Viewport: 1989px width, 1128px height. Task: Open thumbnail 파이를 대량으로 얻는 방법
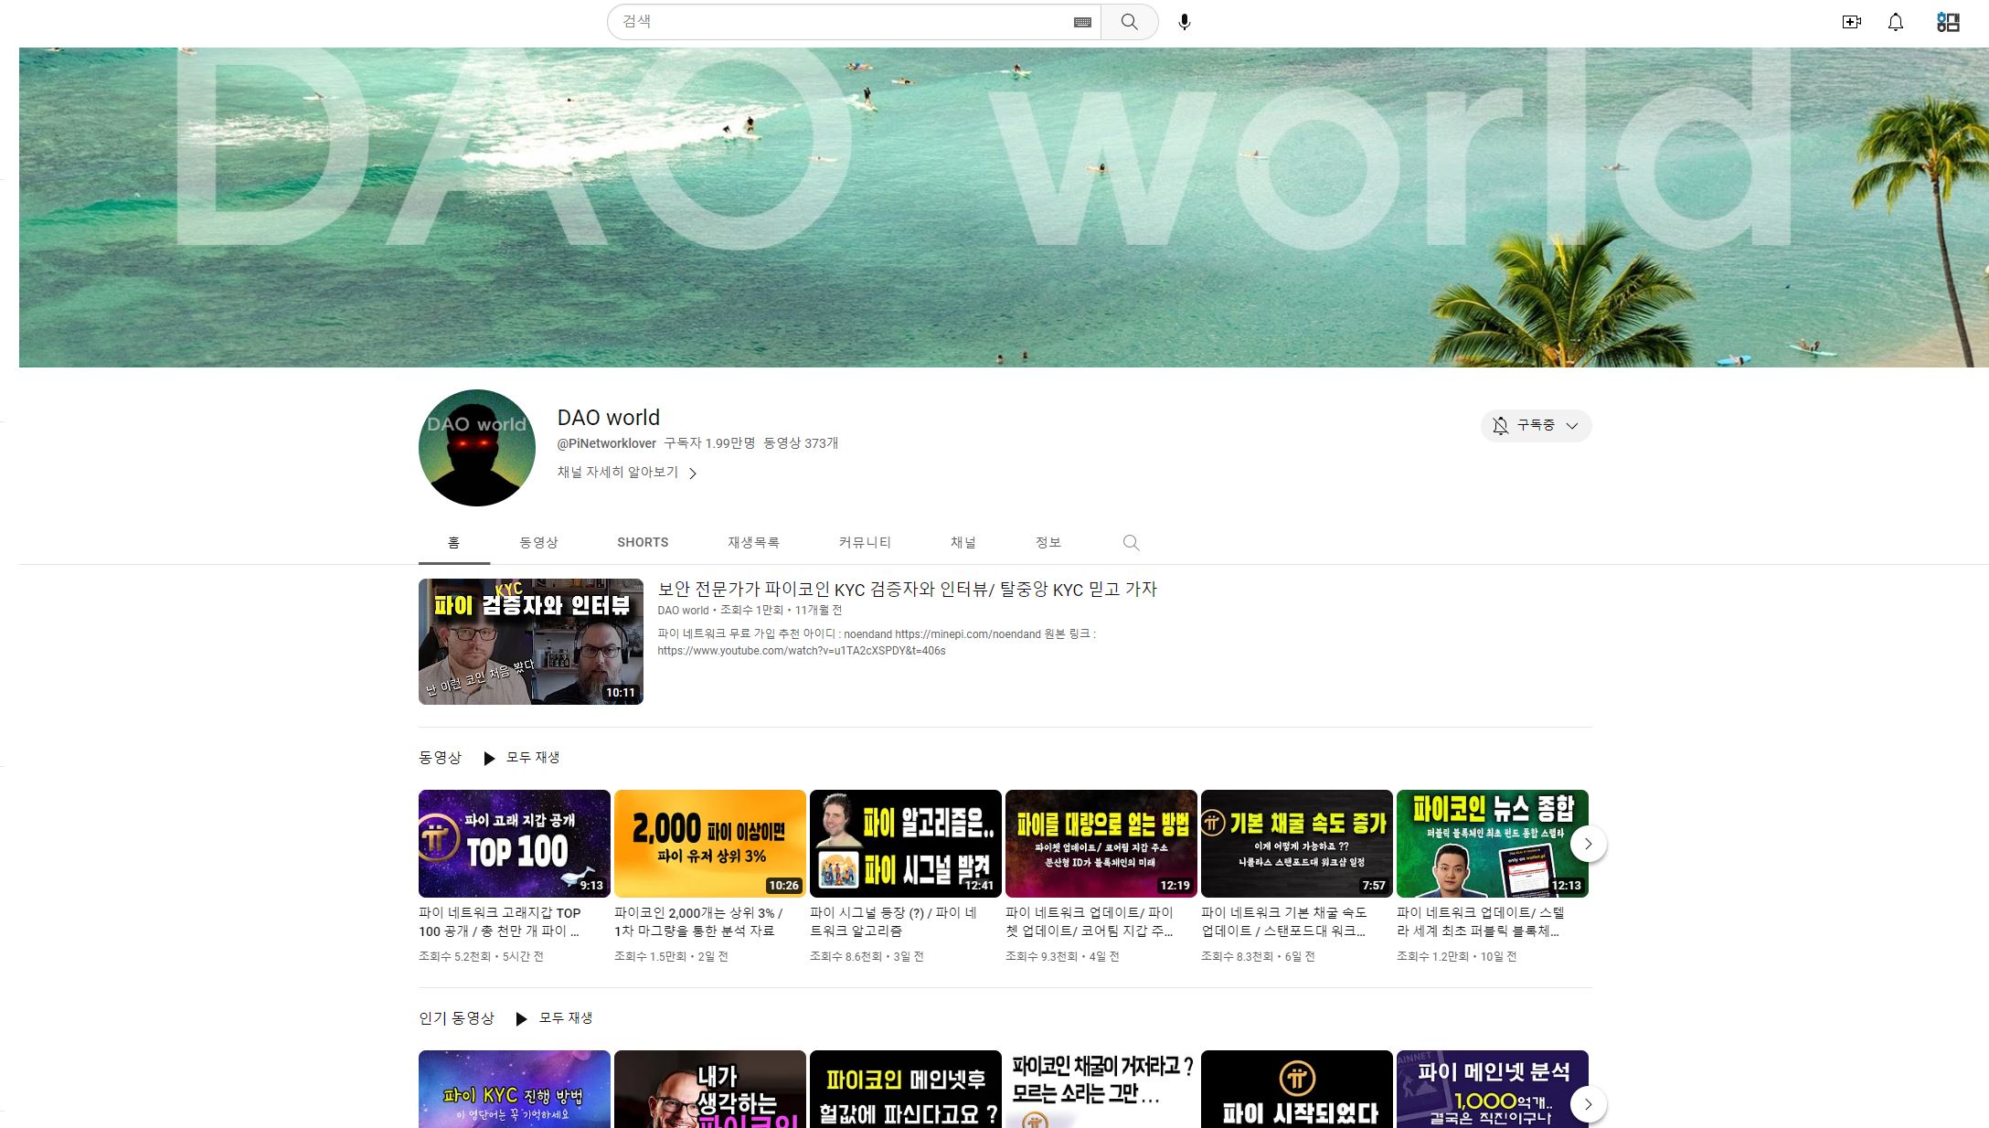tap(1101, 844)
